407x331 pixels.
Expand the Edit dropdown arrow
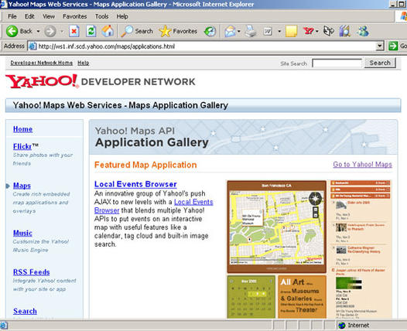pyautogui.click(x=279, y=32)
